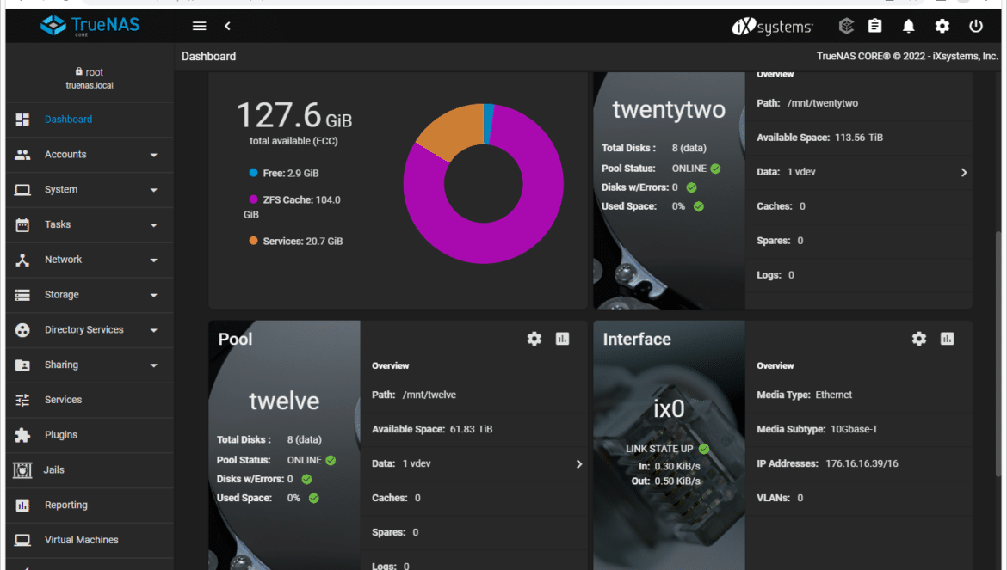
Task: Click the Jails icon
Action: coord(22,470)
